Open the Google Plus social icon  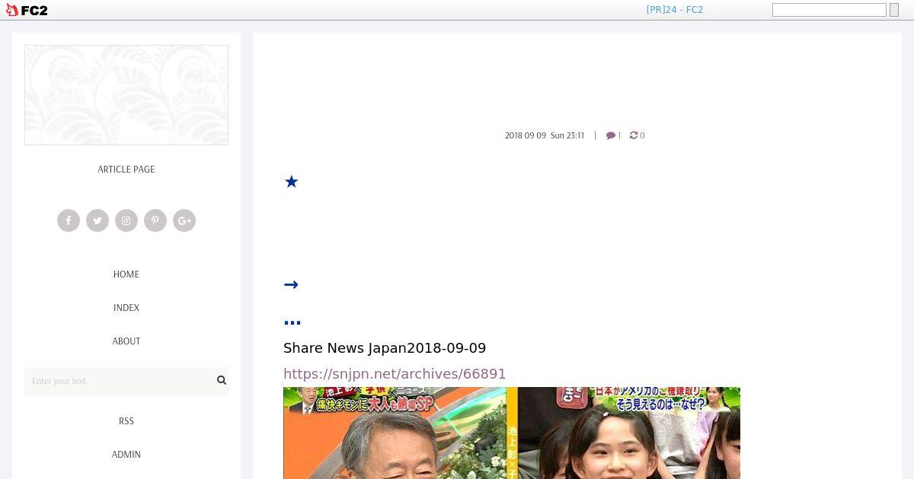[184, 220]
